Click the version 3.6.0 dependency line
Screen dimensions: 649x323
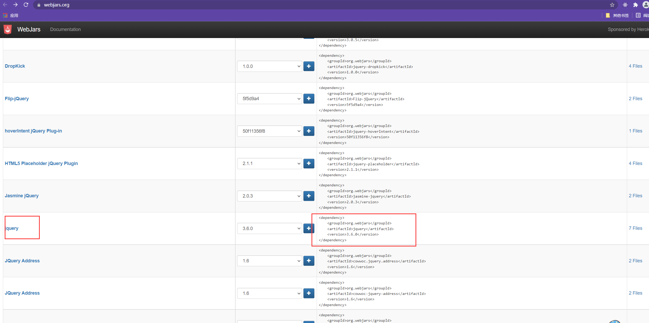353,235
